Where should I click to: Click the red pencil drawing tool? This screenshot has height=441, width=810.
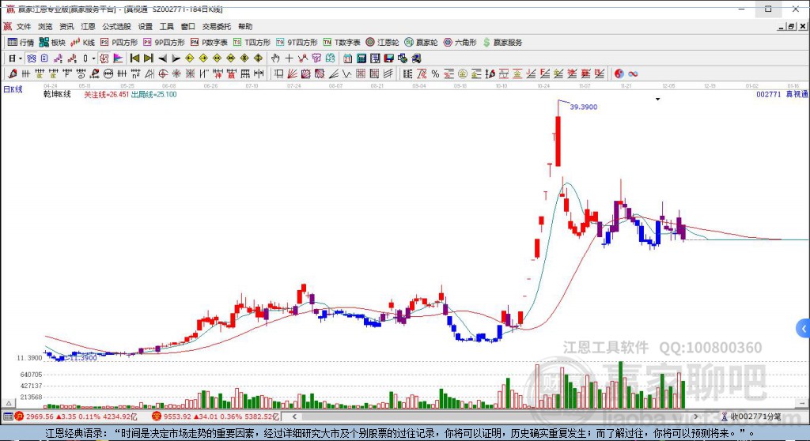[x=13, y=73]
